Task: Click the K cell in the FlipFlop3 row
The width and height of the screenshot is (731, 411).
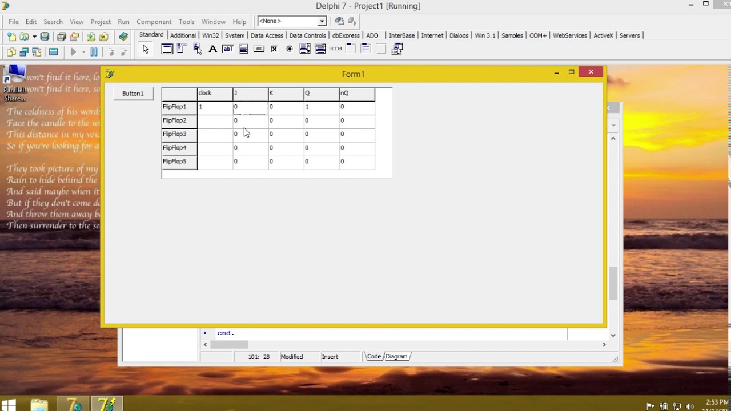Action: tap(286, 134)
